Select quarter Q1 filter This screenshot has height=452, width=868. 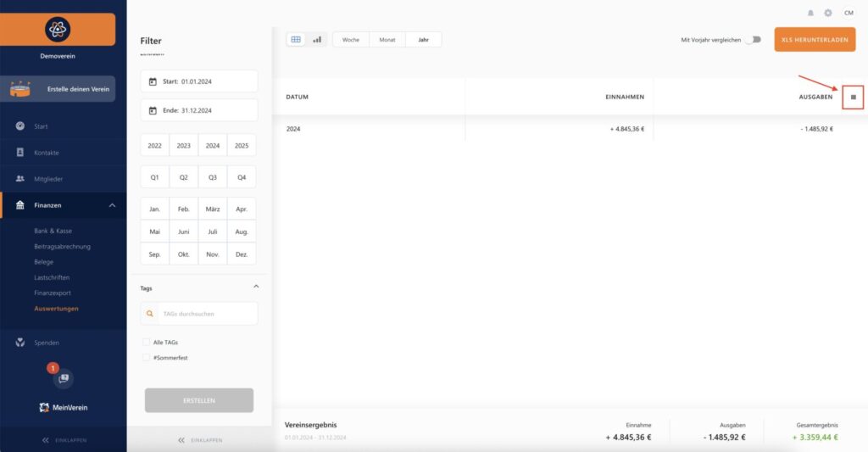[154, 177]
